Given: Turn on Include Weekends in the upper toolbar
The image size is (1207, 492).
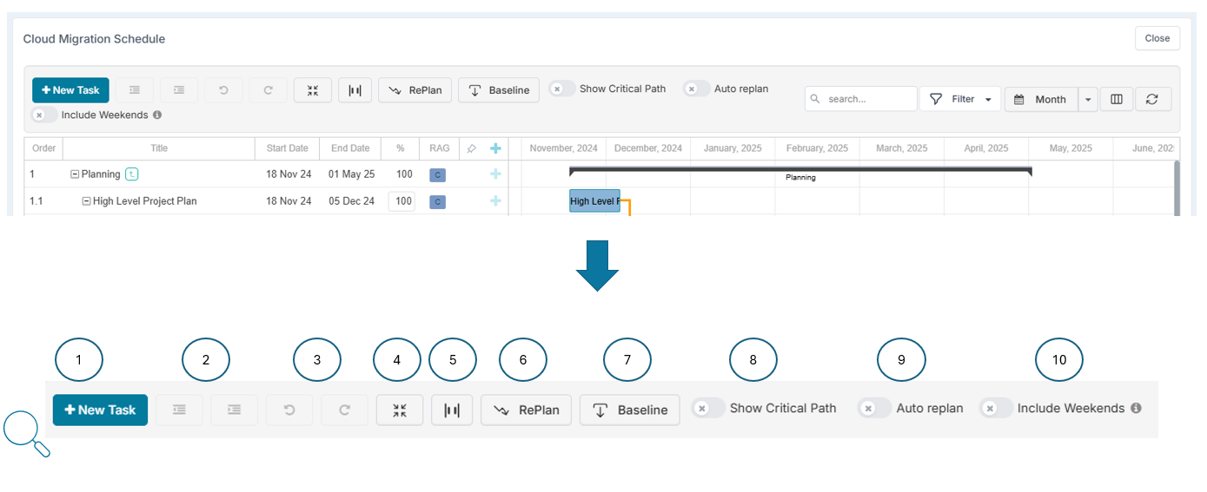Looking at the screenshot, I should pyautogui.click(x=44, y=115).
